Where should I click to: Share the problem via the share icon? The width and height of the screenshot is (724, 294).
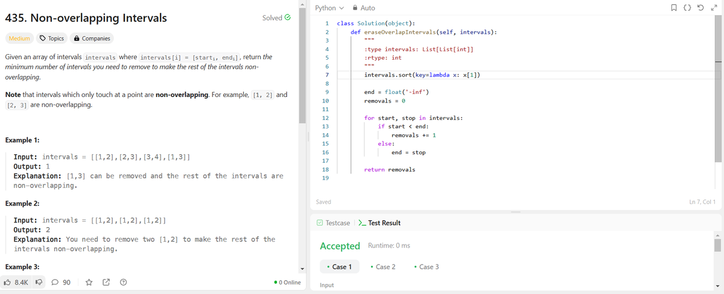(x=106, y=282)
